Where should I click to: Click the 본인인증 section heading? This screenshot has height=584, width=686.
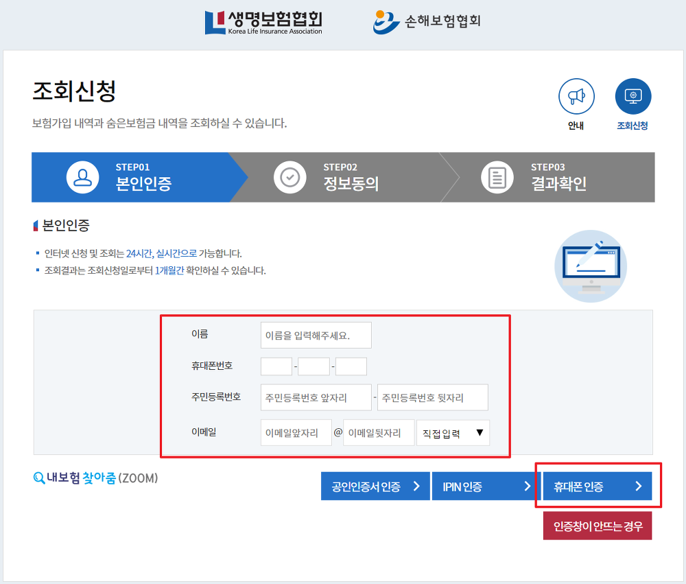click(66, 226)
